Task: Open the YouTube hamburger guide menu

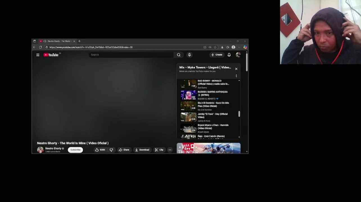Action: point(38,55)
